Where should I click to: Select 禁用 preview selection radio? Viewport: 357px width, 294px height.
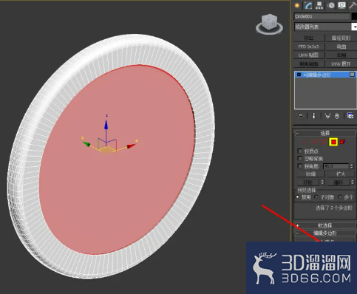pos(297,196)
